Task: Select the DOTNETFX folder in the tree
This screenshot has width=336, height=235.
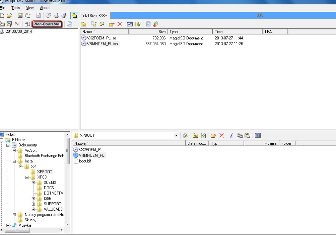Action: coord(54,193)
